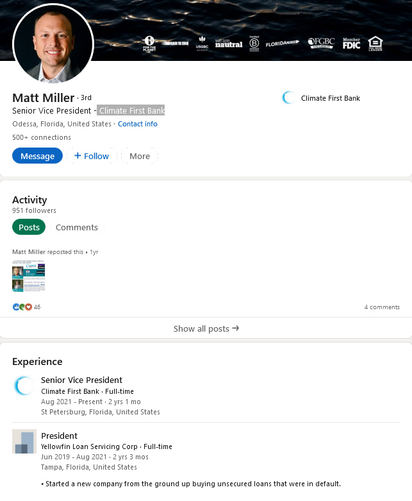Click Climate First Bank logo beside name

289,98
